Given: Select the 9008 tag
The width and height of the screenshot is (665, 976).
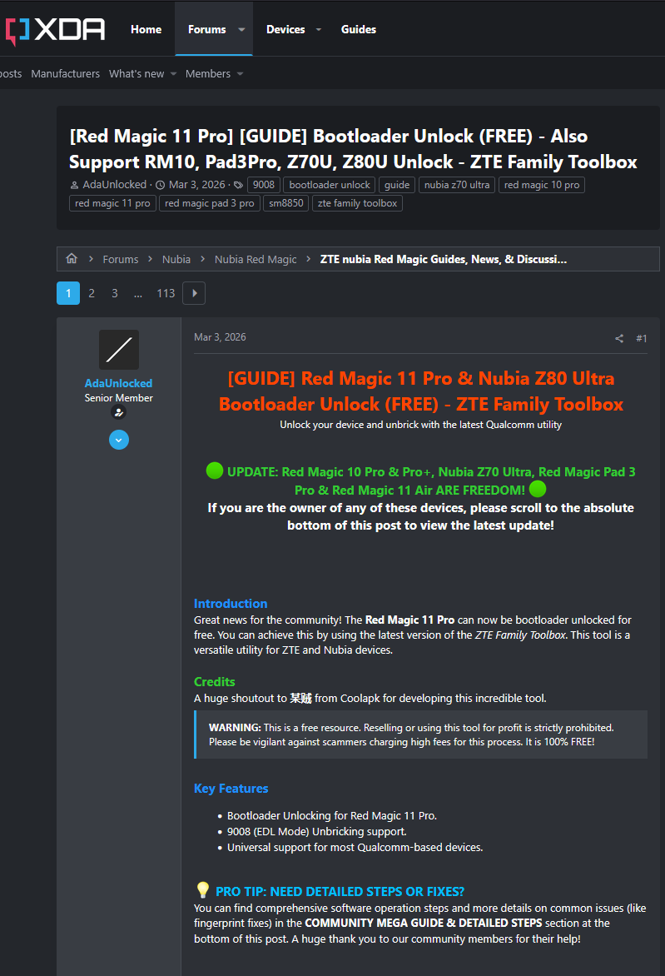Looking at the screenshot, I should 264,185.
